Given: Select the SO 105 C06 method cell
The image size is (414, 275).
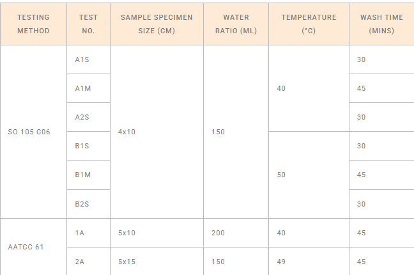Looking at the screenshot, I should pyautogui.click(x=33, y=132).
